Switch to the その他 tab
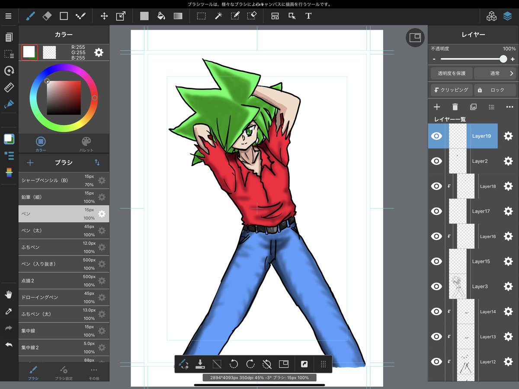Screen dimensions: 519x389 coord(94,373)
